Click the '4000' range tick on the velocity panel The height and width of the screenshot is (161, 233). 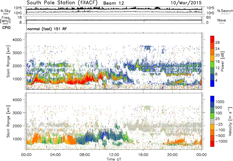[17, 100]
